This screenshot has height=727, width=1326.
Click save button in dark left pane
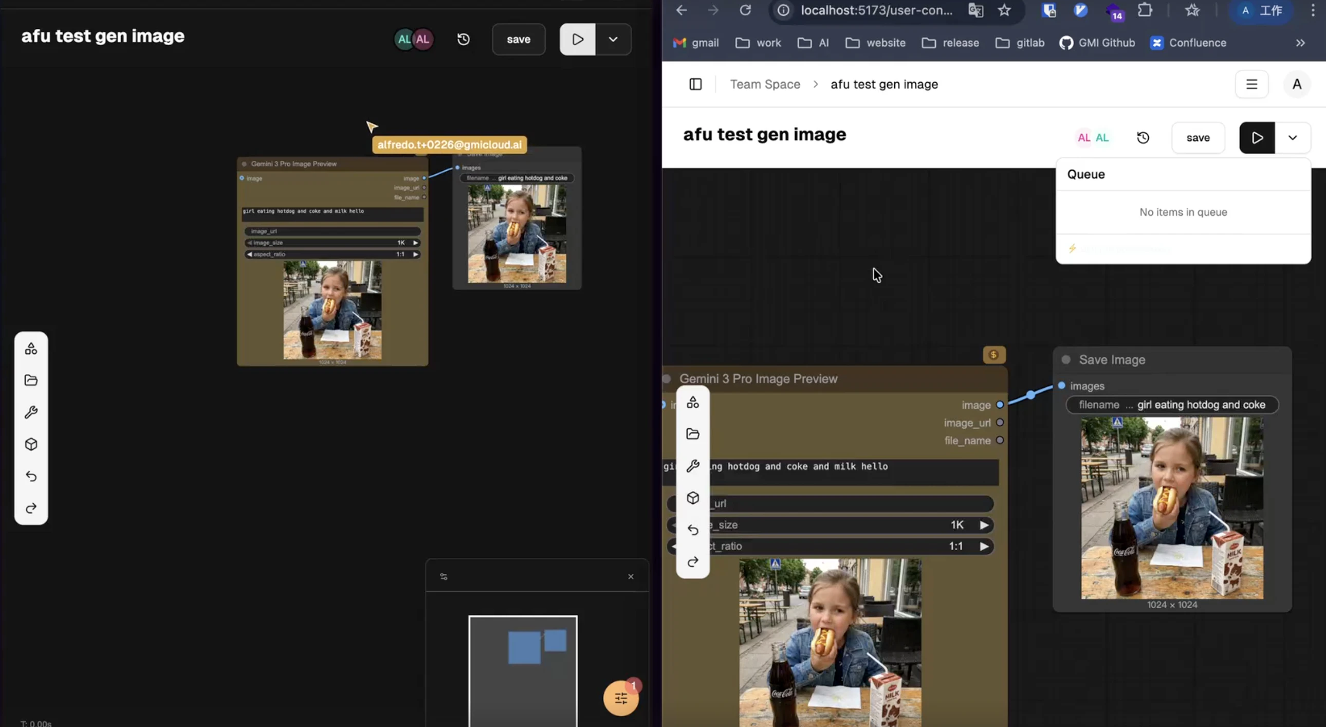(519, 39)
